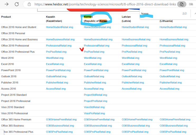The height and width of the screenshot is (135, 196).
Task: Open Korean O365BusinessRetail.img link
Action: 98,126
